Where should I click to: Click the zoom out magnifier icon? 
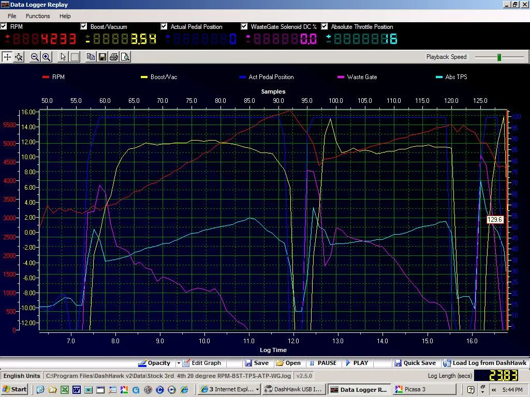(35, 57)
